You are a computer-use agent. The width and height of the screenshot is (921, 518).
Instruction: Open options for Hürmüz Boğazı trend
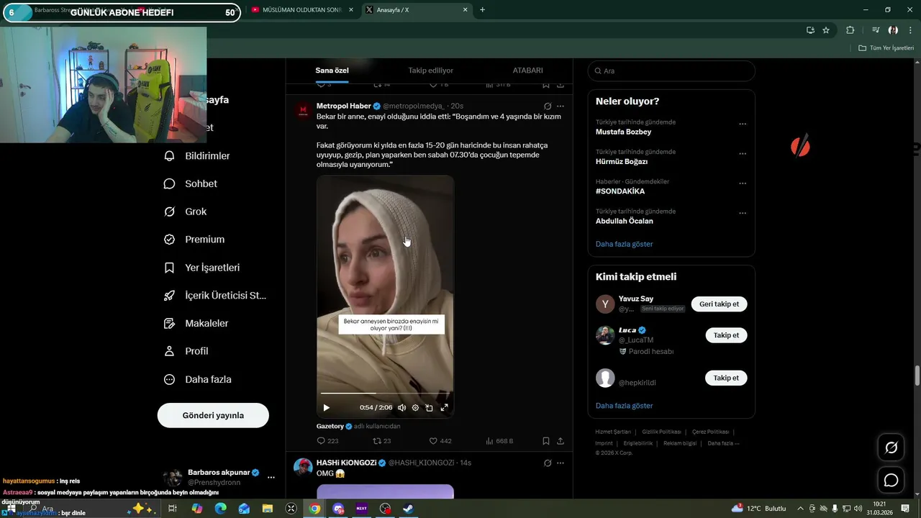(743, 154)
